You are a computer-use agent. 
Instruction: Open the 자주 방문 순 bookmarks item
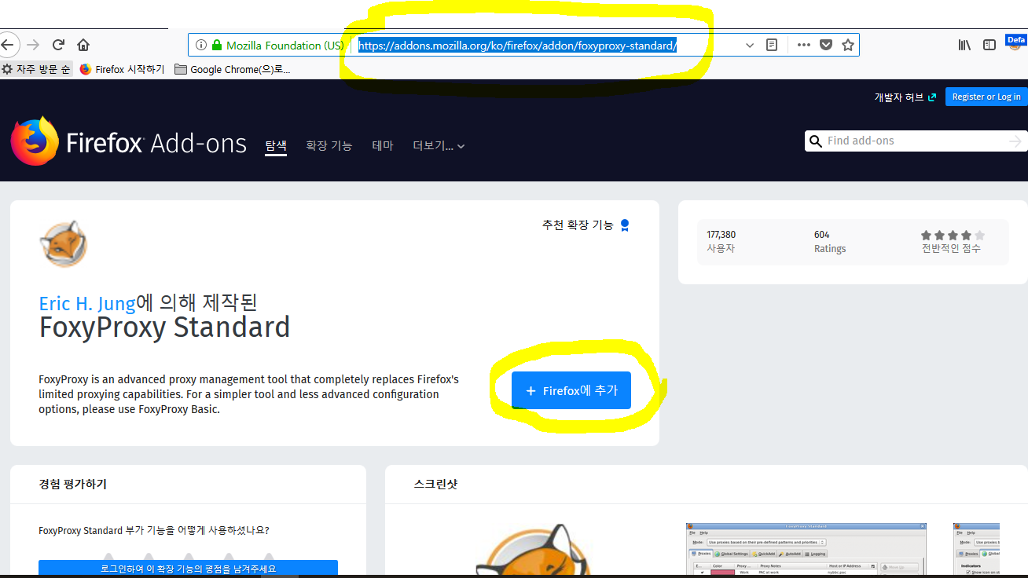[x=37, y=69]
